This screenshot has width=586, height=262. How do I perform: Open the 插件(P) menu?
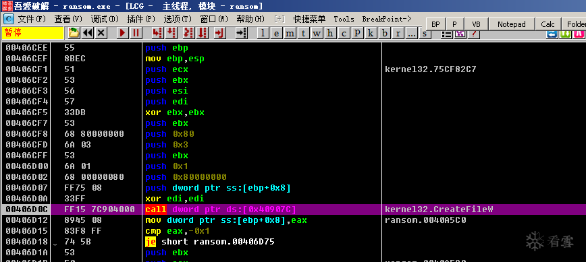pos(141,19)
